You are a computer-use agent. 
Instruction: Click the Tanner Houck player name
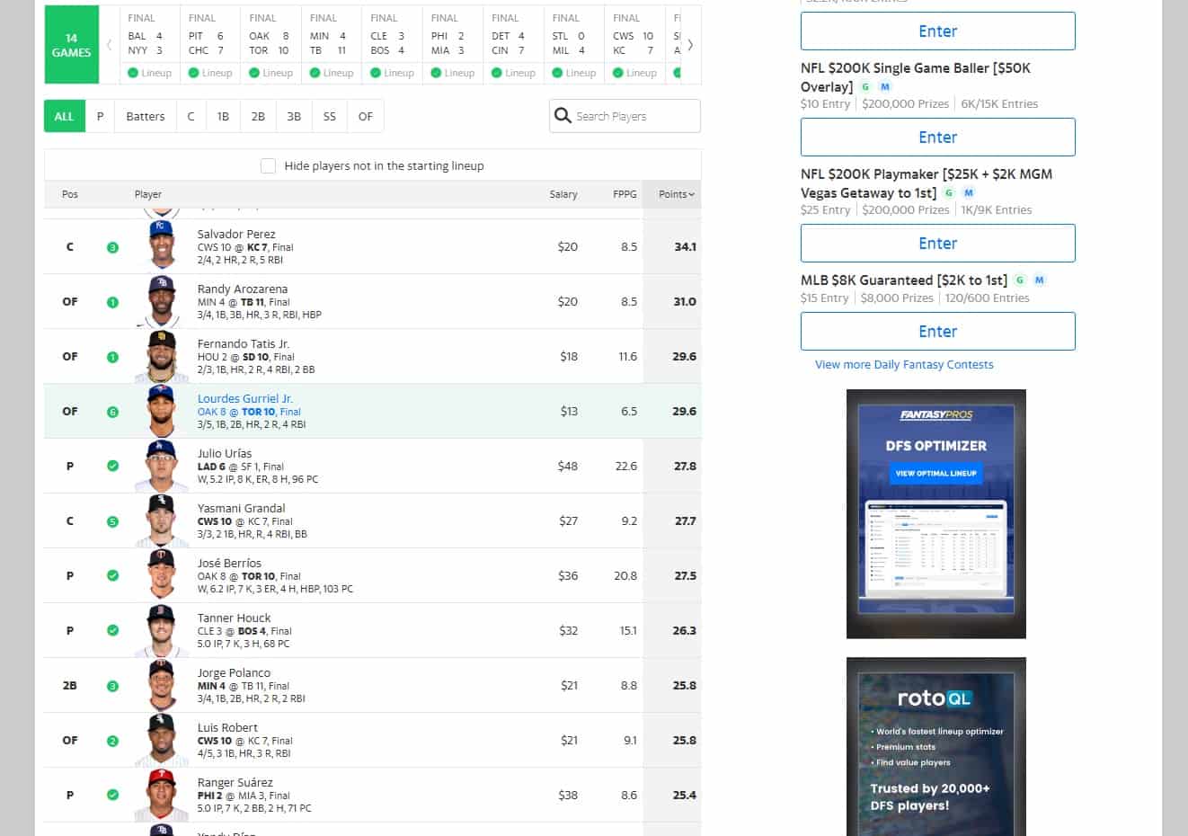[x=234, y=618]
